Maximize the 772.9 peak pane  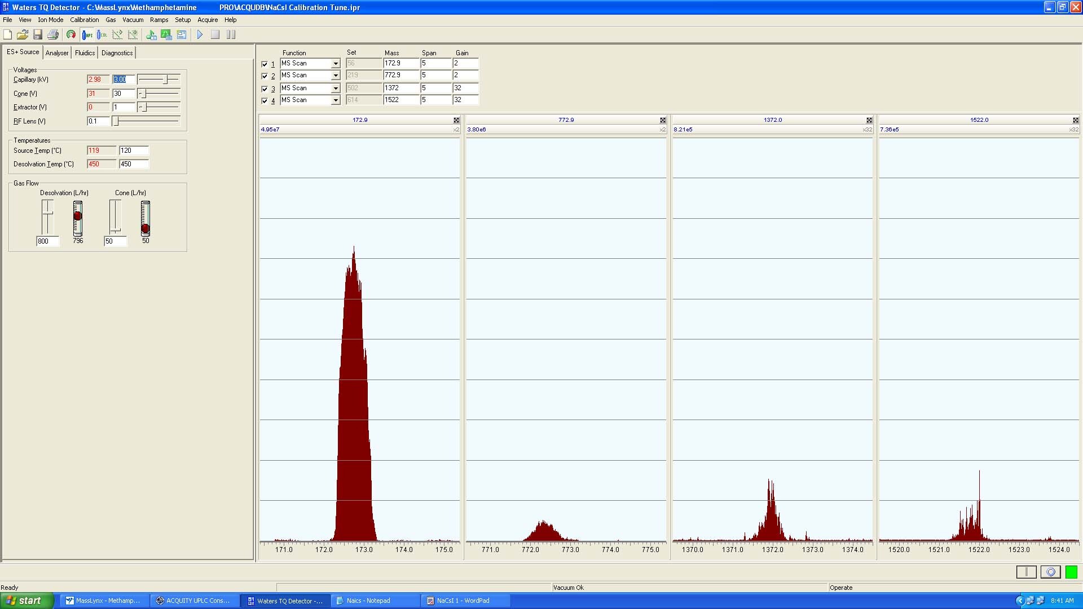point(663,120)
